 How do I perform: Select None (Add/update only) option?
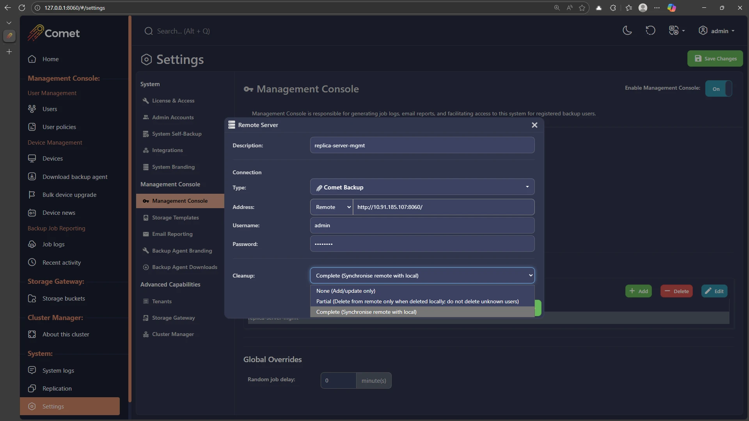point(422,291)
